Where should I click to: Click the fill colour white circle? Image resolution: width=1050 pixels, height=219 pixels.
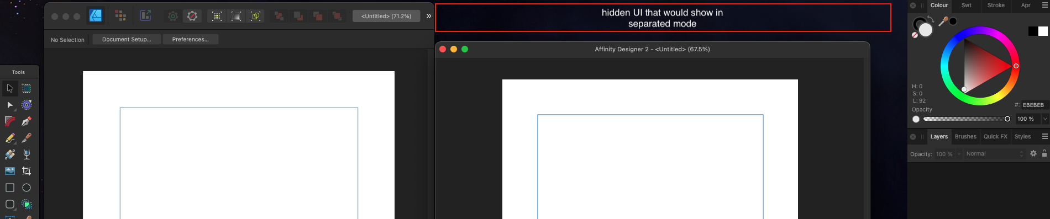click(926, 30)
